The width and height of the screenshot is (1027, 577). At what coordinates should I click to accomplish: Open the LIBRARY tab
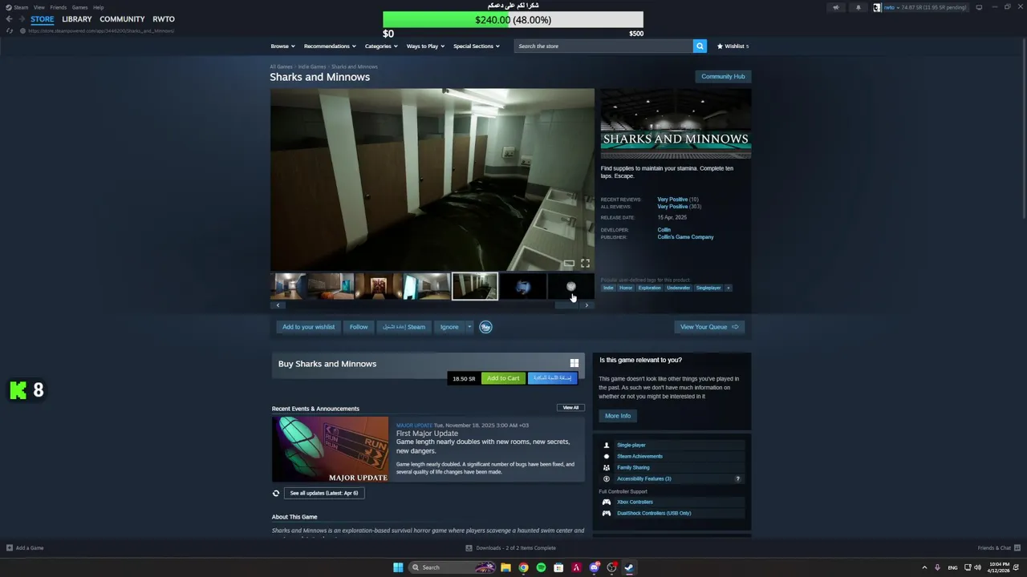(77, 19)
